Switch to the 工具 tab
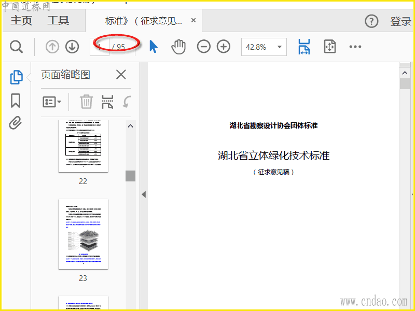 pos(58,20)
